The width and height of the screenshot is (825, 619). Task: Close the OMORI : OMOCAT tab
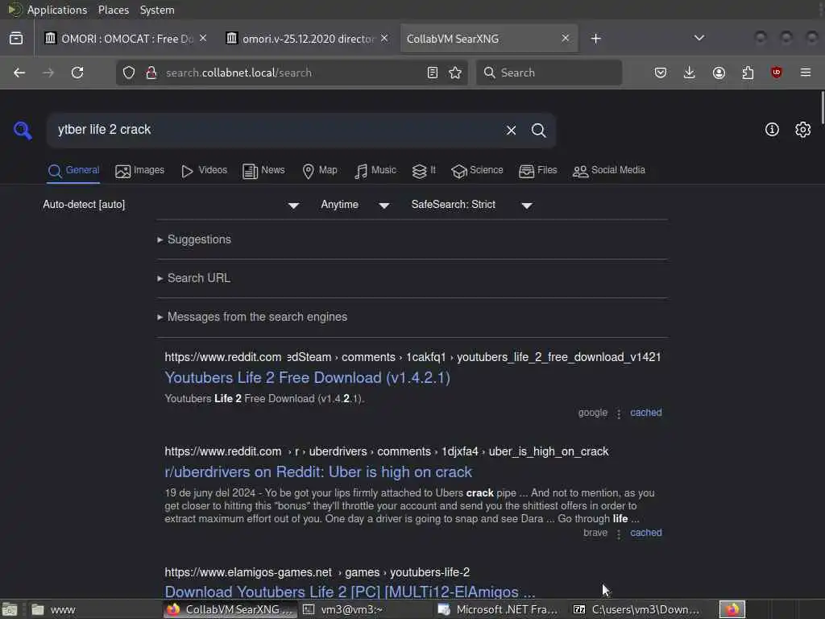(203, 39)
